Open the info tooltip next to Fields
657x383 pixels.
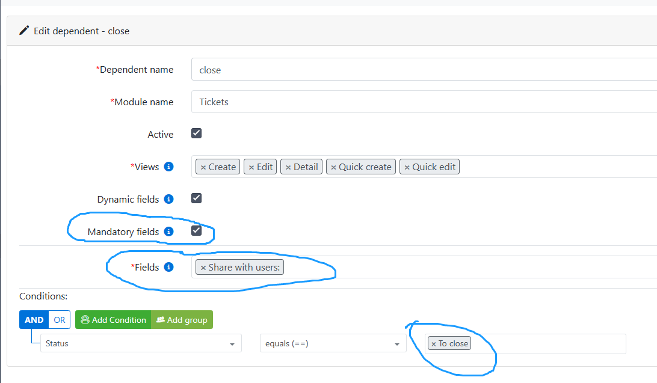click(169, 267)
